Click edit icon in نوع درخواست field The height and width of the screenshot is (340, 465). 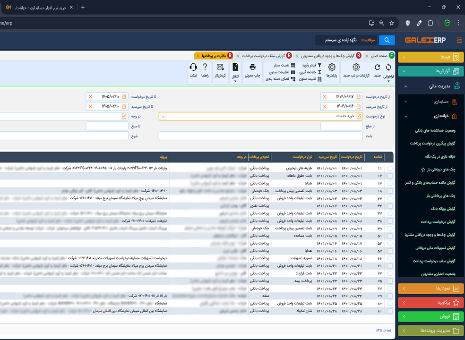click(359, 116)
